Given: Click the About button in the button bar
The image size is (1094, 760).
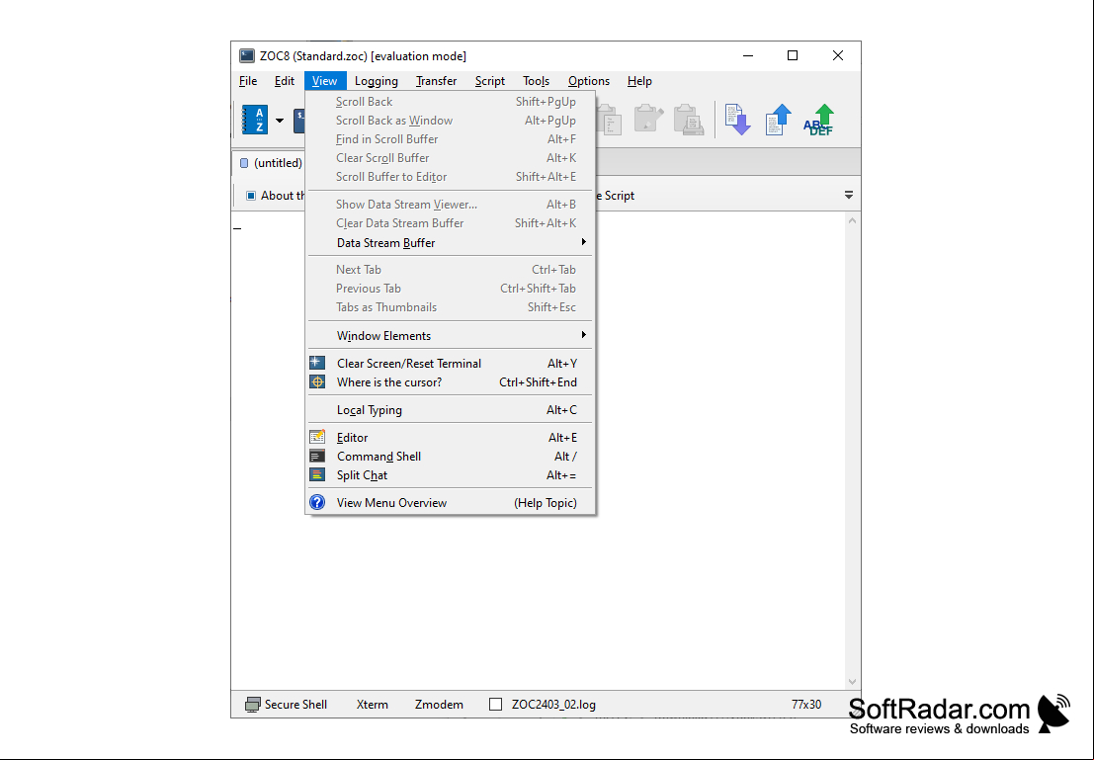Looking at the screenshot, I should [276, 196].
